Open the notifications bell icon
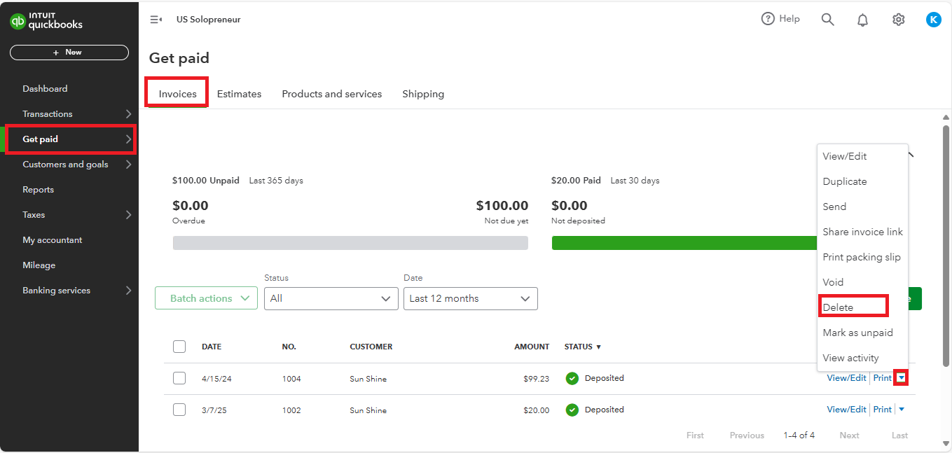Viewport: 952px width, 453px height. pos(862,20)
